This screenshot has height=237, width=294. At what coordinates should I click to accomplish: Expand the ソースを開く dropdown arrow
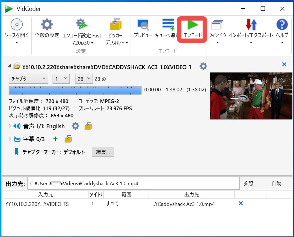click(x=17, y=43)
